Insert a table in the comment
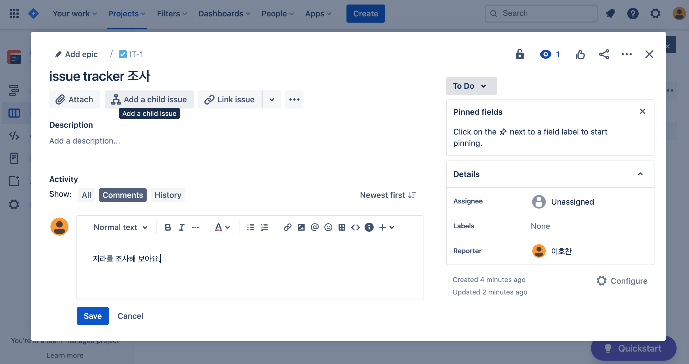The width and height of the screenshot is (689, 364). (x=342, y=227)
